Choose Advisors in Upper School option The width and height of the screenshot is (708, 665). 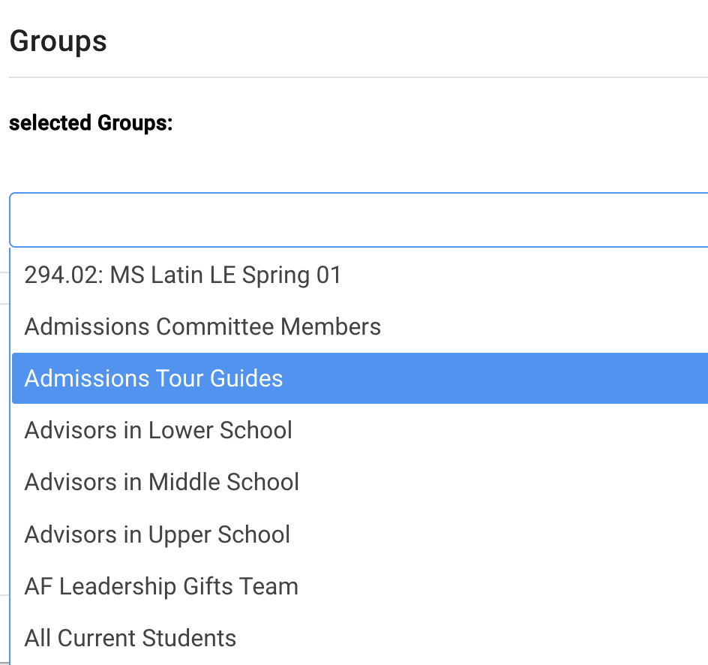tap(157, 534)
